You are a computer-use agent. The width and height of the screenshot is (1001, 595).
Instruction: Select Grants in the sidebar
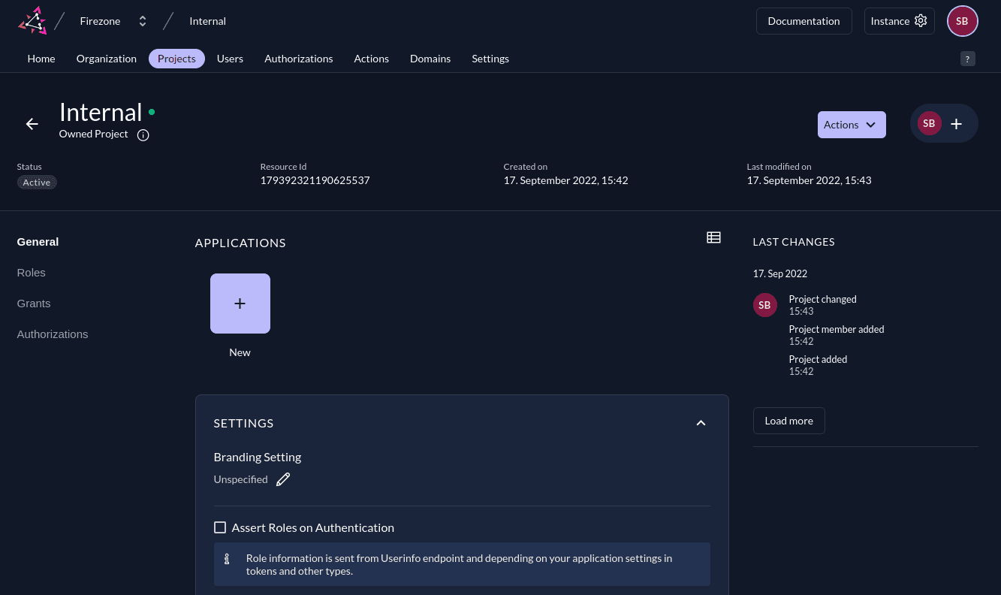(x=33, y=303)
